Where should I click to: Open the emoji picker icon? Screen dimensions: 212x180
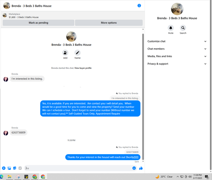[134, 168]
